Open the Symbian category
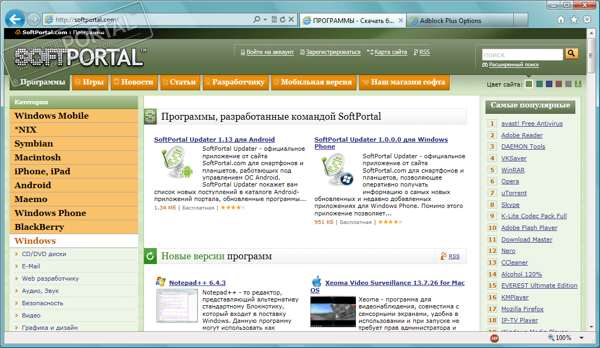Viewport: 600px width, 348px height. [x=74, y=144]
